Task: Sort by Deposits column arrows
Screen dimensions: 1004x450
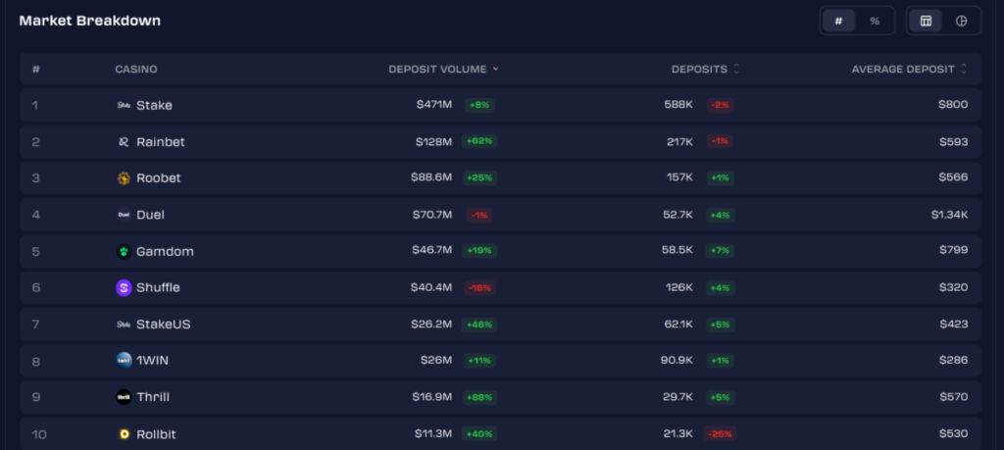Action: pyautogui.click(x=736, y=70)
